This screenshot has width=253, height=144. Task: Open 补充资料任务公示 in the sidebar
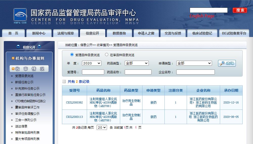coord(27,88)
